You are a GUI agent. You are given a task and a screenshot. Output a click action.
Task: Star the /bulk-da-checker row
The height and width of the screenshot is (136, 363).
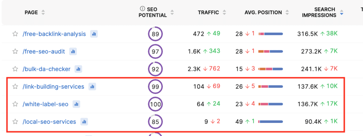tap(15, 69)
